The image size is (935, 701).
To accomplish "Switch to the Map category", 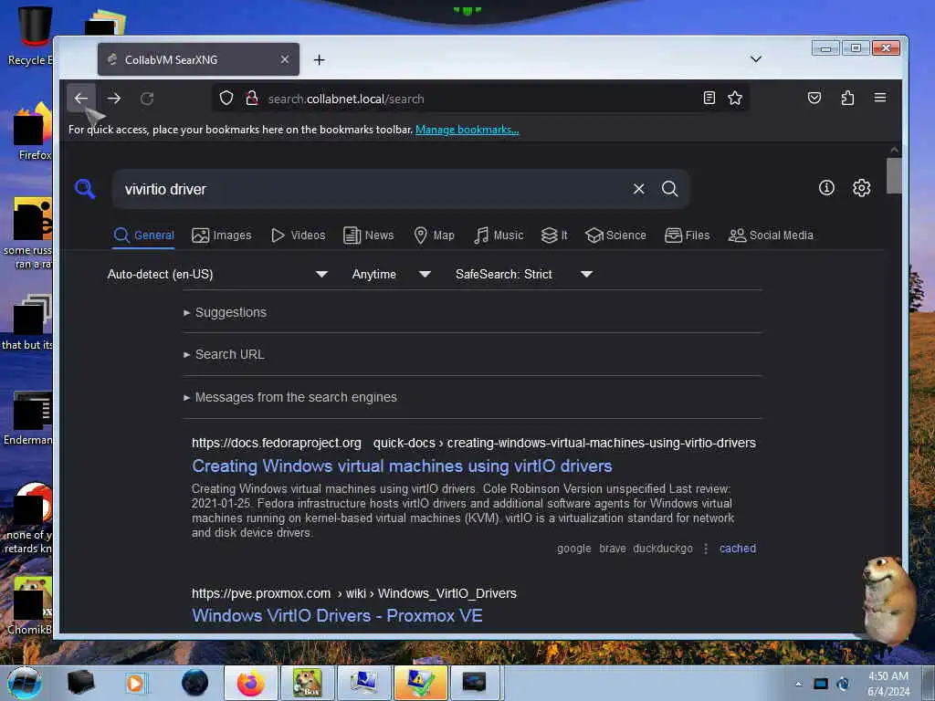I will [x=434, y=235].
